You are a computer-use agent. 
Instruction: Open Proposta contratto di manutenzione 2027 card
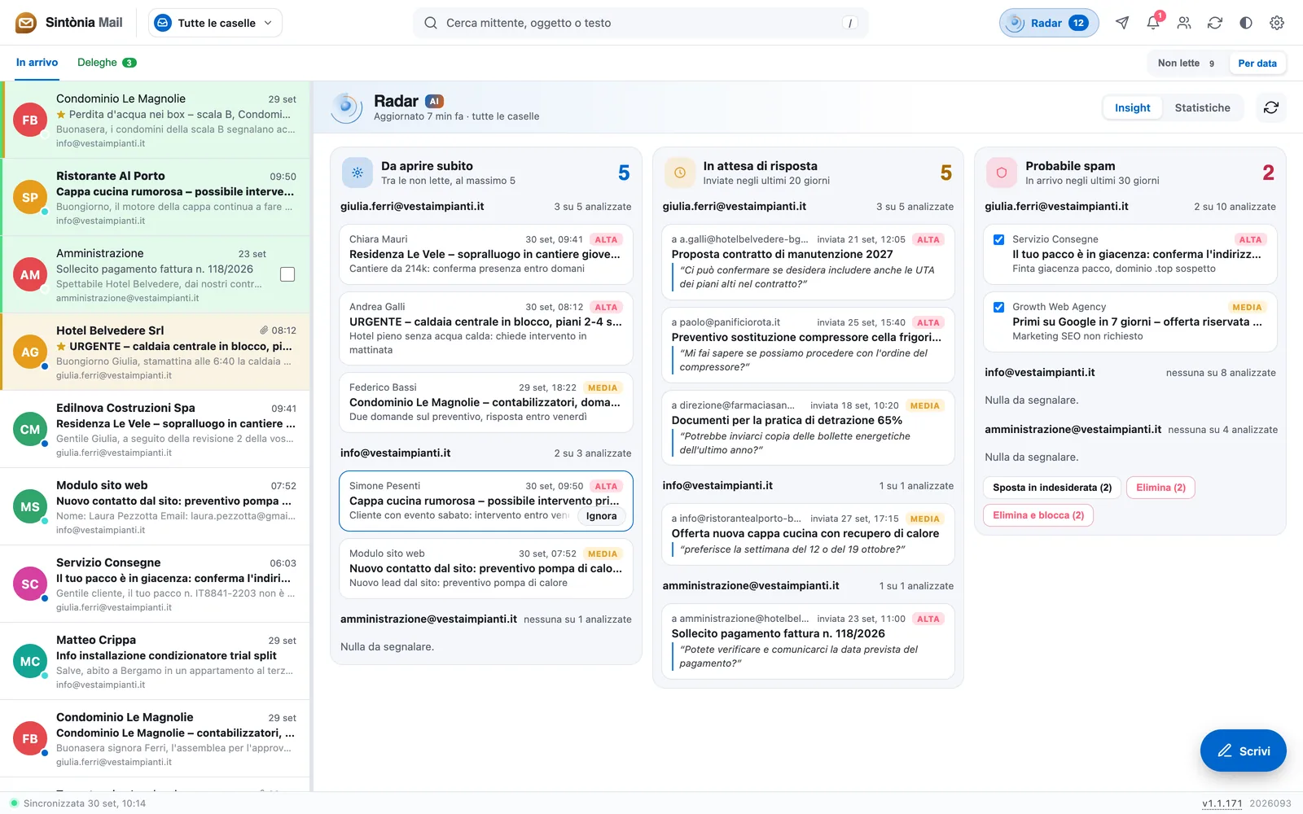(x=808, y=262)
